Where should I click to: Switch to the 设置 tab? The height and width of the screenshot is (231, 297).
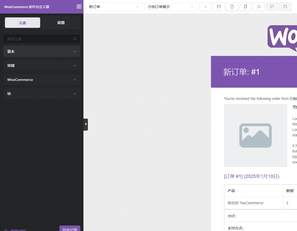click(61, 23)
